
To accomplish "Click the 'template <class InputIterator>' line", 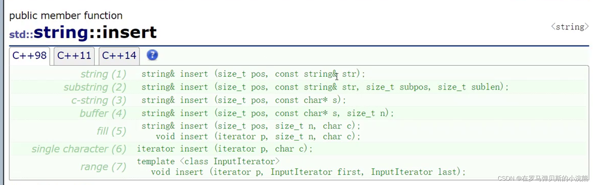I will click(208, 161).
